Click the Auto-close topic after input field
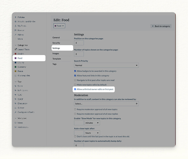The image size is (188, 159). [79, 133]
